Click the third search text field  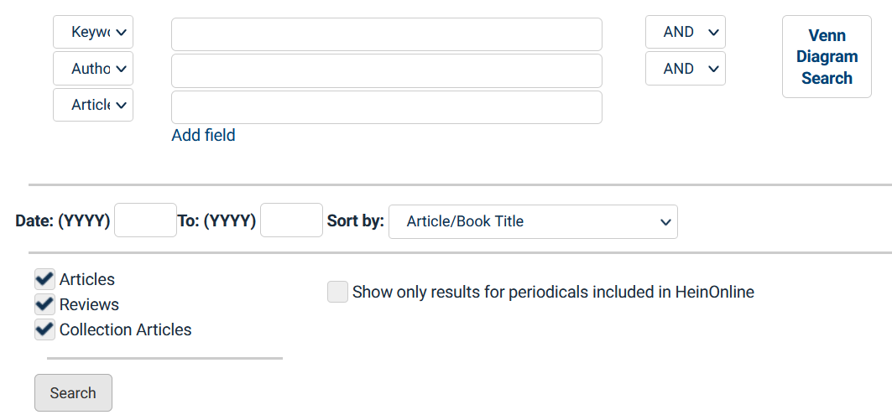[386, 107]
